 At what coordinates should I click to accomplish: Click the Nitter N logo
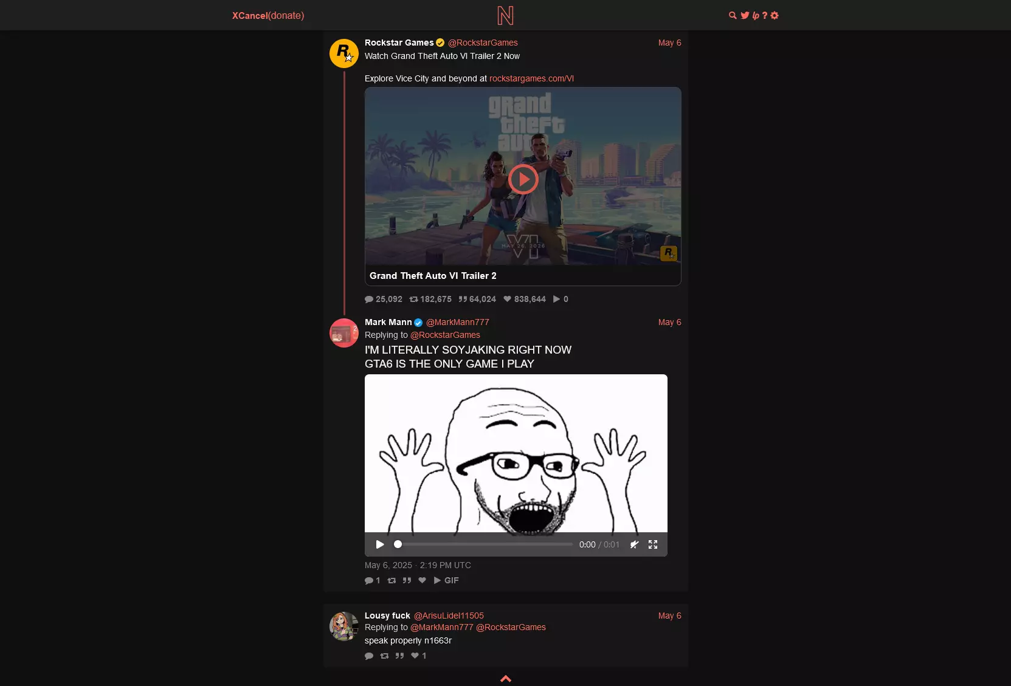pos(505,15)
